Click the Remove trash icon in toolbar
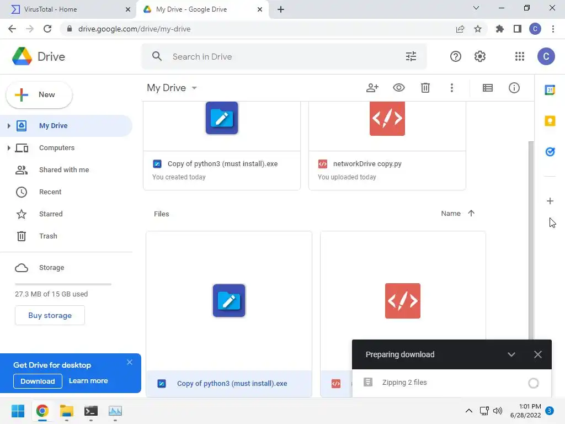 [x=425, y=88]
